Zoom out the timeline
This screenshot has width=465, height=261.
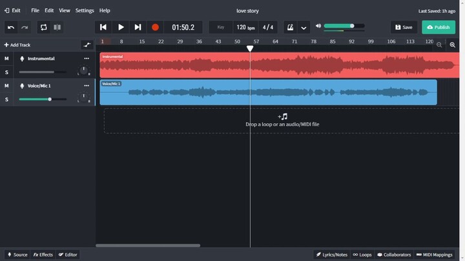[439, 44]
